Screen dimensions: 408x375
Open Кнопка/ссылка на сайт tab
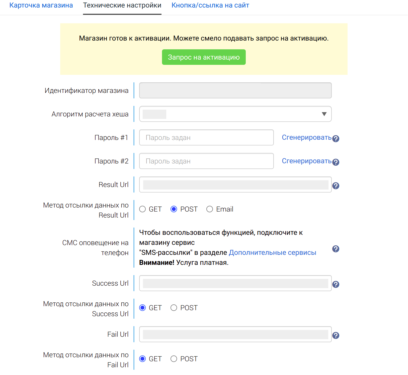(x=210, y=5)
